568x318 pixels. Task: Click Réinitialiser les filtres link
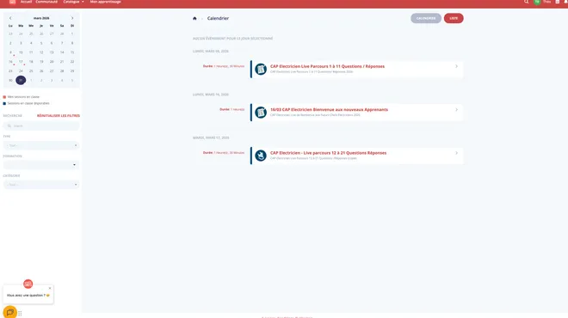click(59, 116)
